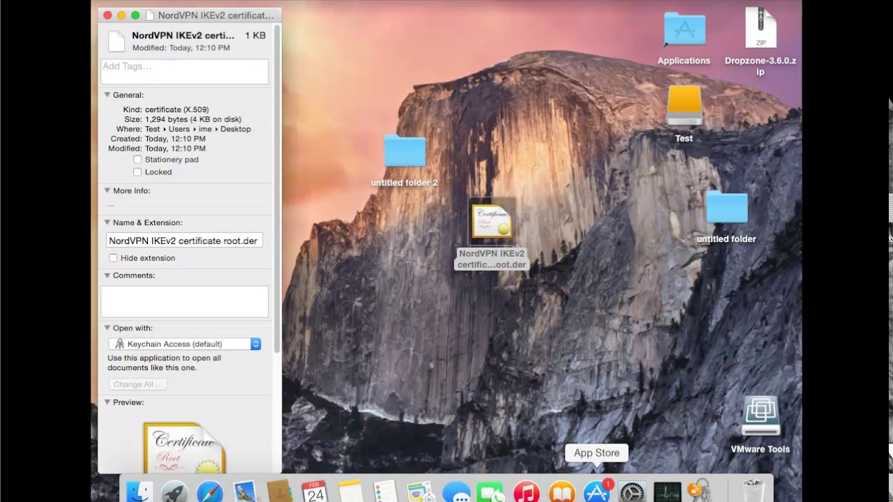
Task: Open System Preferences gear in Dock
Action: point(632,491)
